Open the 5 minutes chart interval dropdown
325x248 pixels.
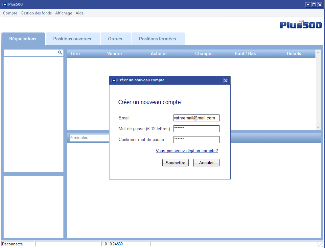click(89, 138)
